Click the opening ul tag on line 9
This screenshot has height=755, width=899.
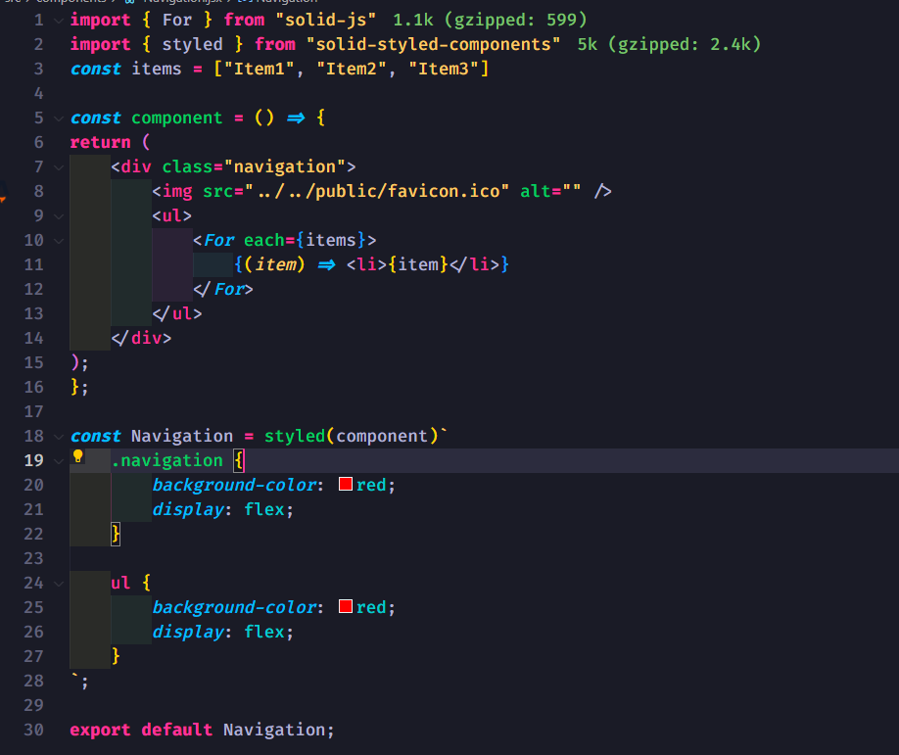click(172, 215)
